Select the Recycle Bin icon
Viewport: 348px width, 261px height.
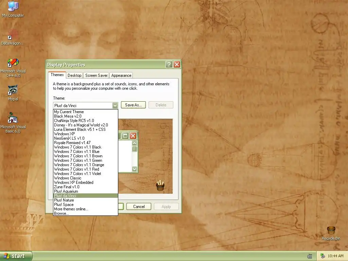tap(331, 233)
